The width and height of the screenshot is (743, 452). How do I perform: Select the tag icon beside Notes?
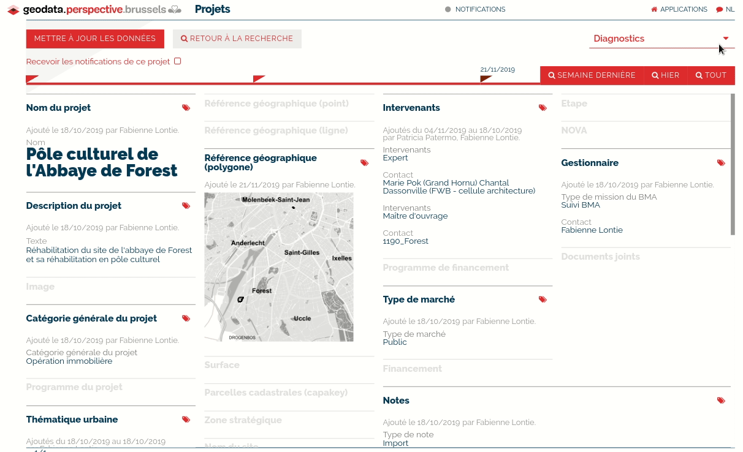pyautogui.click(x=720, y=400)
